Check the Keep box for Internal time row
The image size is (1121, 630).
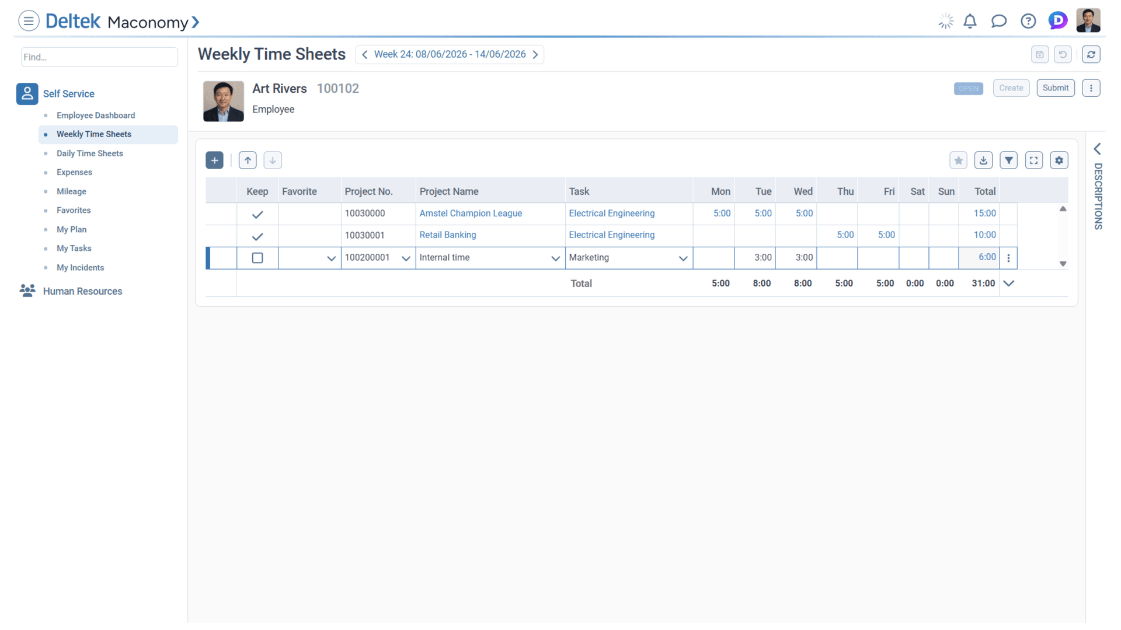[257, 257]
